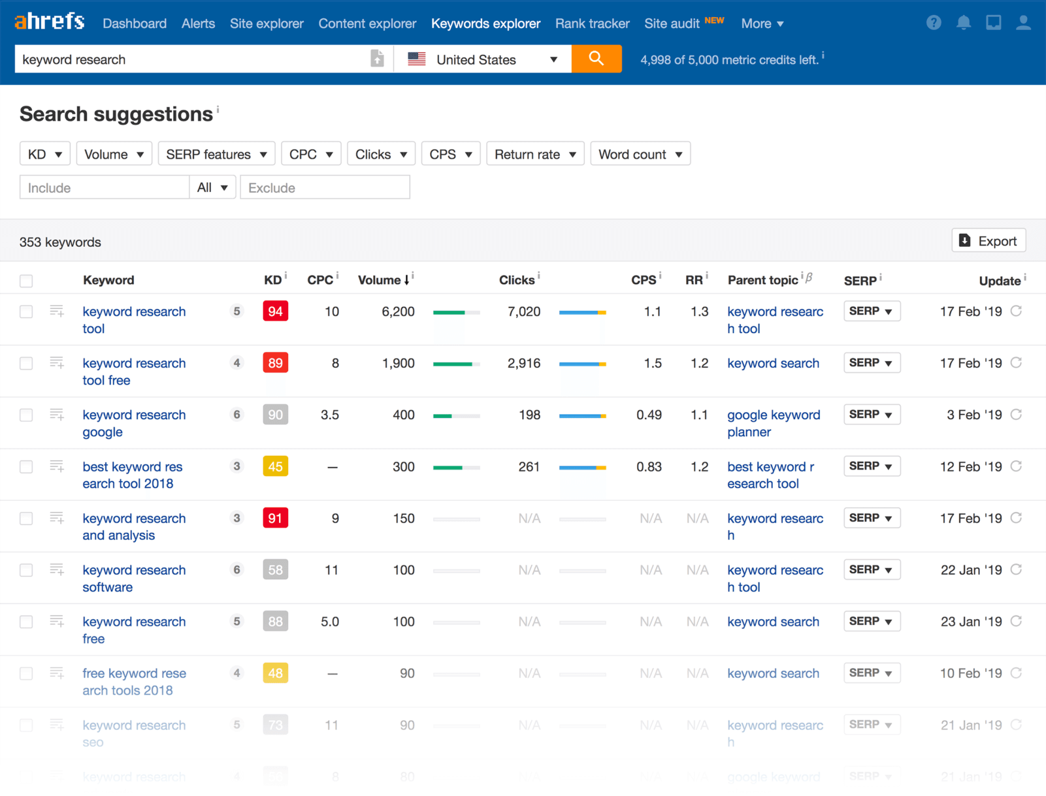The image size is (1046, 796).
Task: Open the Return rate filter dropdown
Action: (x=535, y=154)
